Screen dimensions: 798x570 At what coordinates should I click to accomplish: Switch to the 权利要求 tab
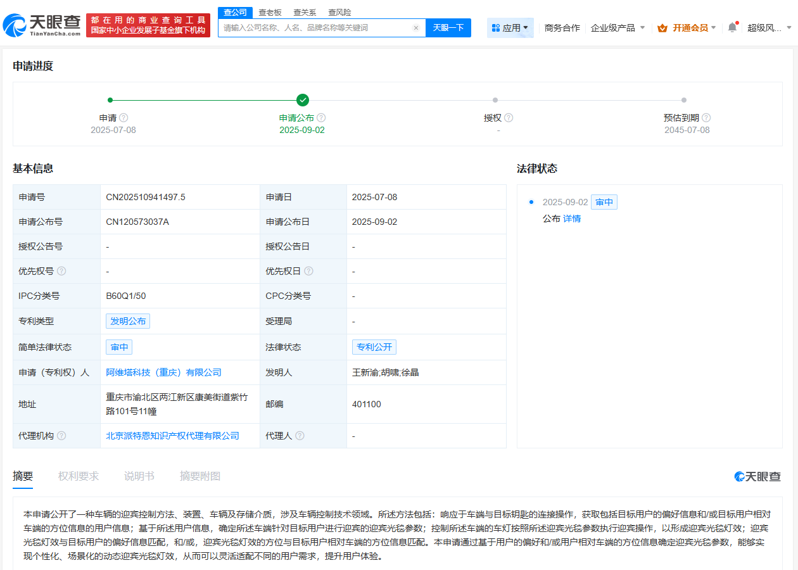78,476
